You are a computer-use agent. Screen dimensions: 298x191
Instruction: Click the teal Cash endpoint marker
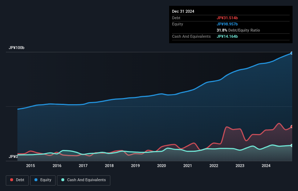292,145
